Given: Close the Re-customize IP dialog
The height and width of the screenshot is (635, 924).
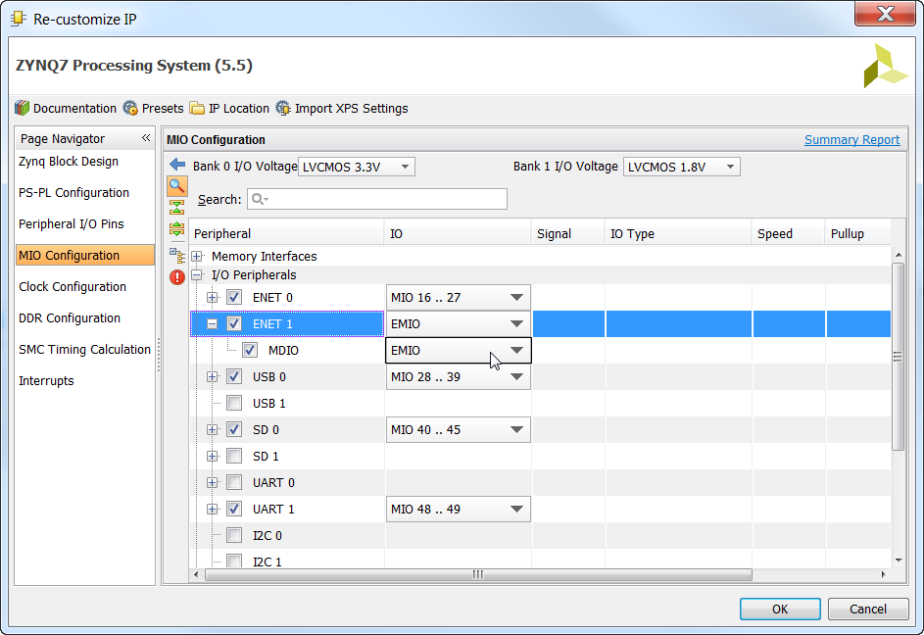Looking at the screenshot, I should (x=885, y=14).
